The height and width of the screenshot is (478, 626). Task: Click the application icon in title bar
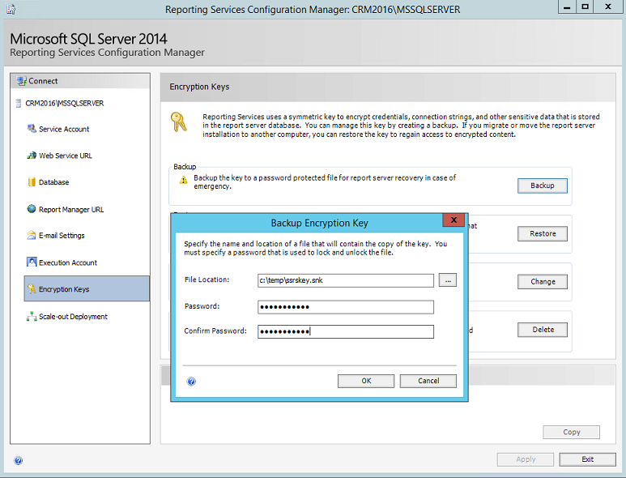[11, 9]
